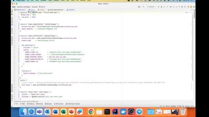Viewport: 209px width, 117px height.
Task: Open the Project tool window stripe
Action: tap(12, 12)
